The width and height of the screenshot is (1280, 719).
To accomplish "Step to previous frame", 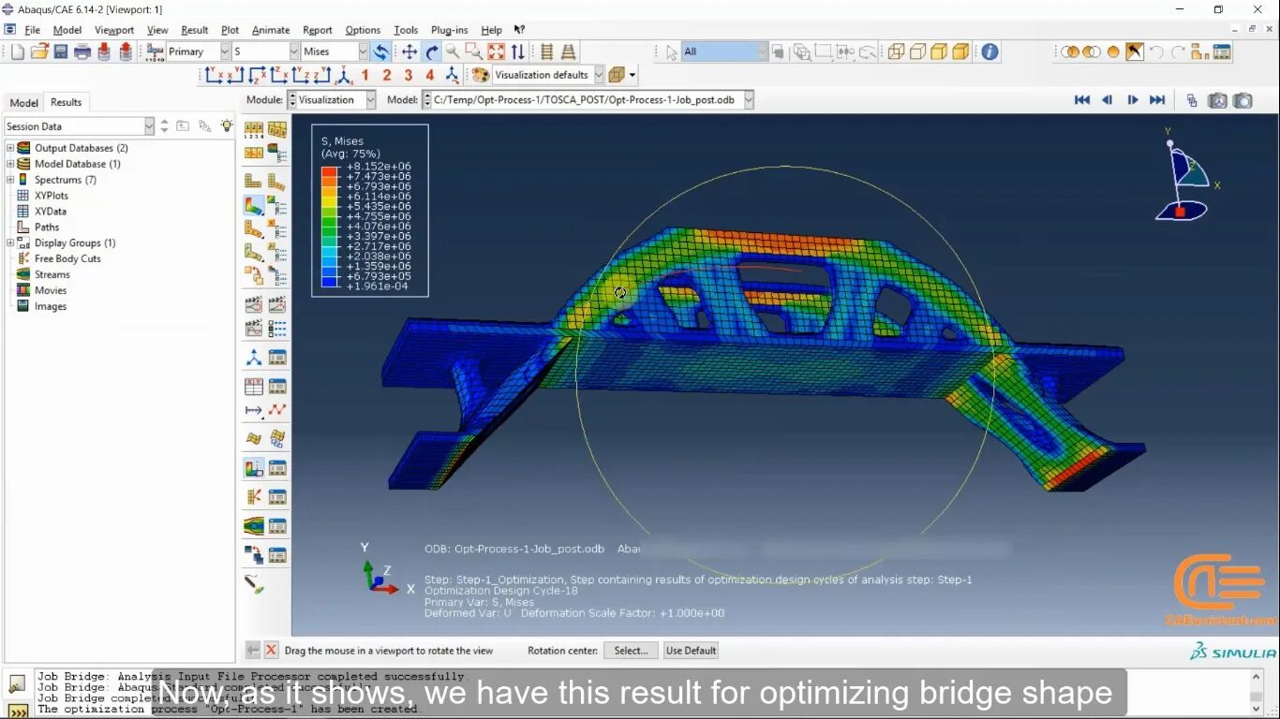I will point(1107,100).
